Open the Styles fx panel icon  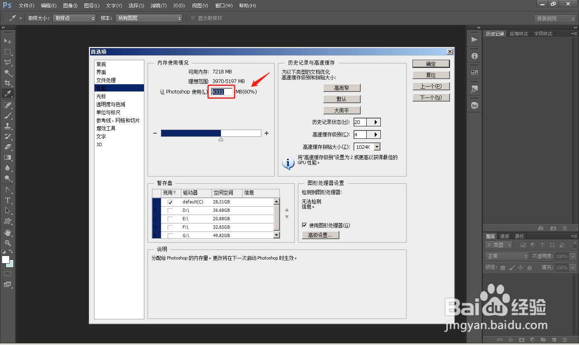pos(474,89)
